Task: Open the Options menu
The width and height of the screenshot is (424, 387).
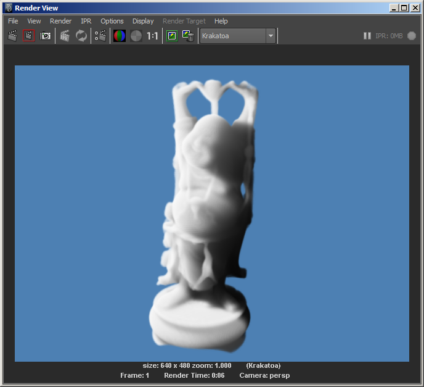Action: (x=112, y=21)
